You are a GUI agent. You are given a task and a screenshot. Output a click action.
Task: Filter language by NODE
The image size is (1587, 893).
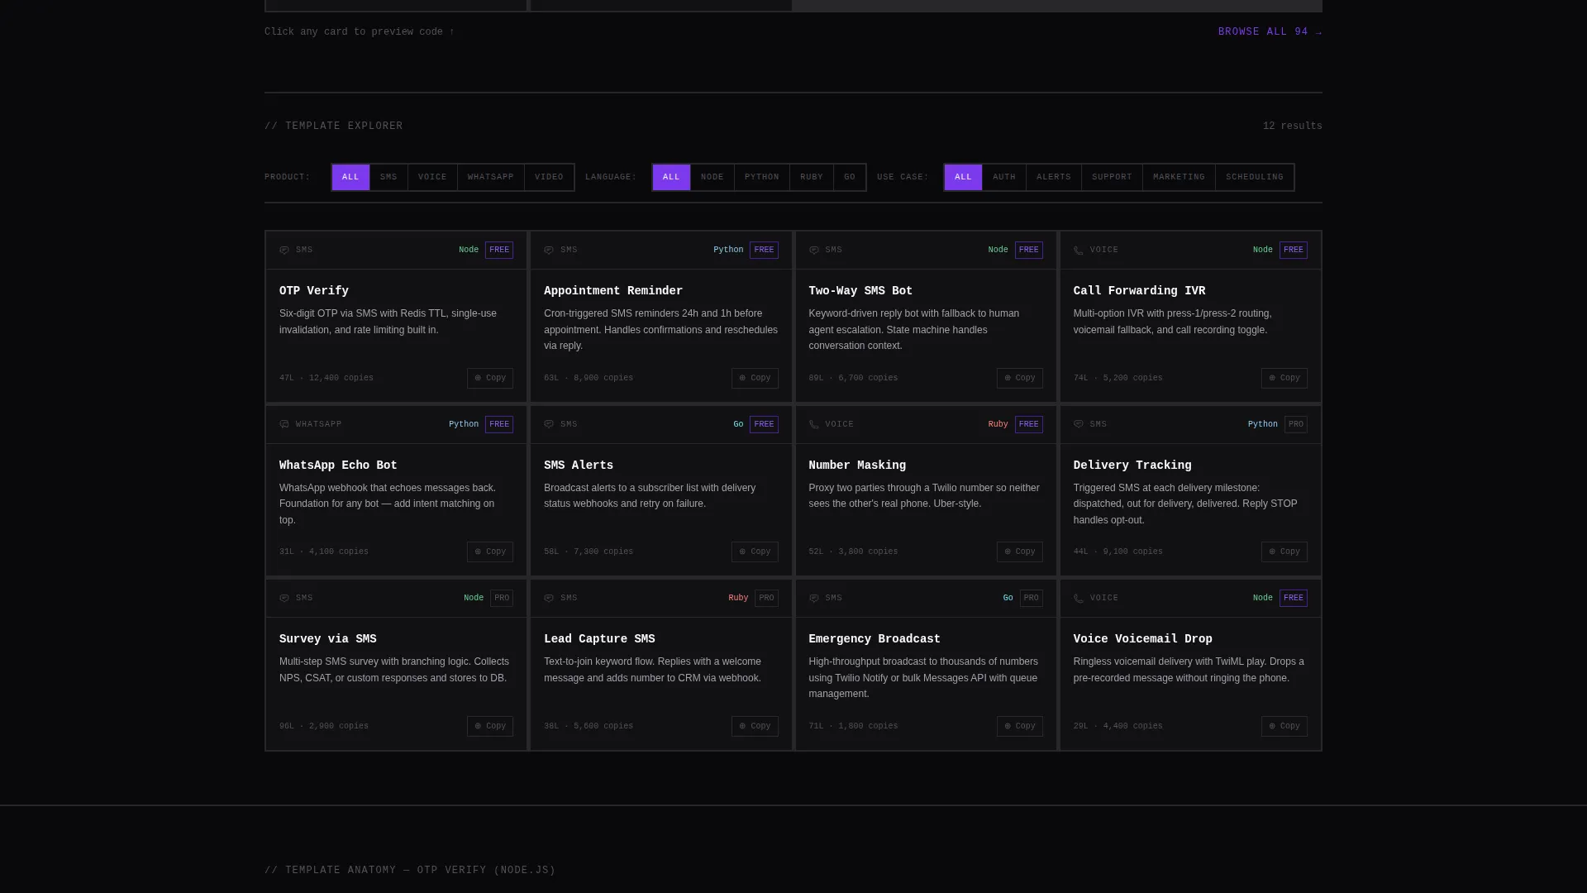(x=712, y=177)
